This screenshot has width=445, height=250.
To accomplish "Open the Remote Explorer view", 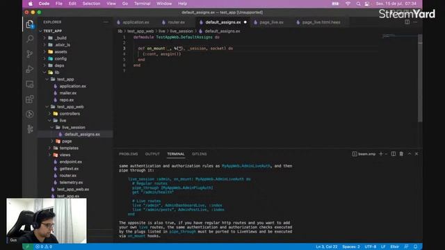I will tap(30, 84).
